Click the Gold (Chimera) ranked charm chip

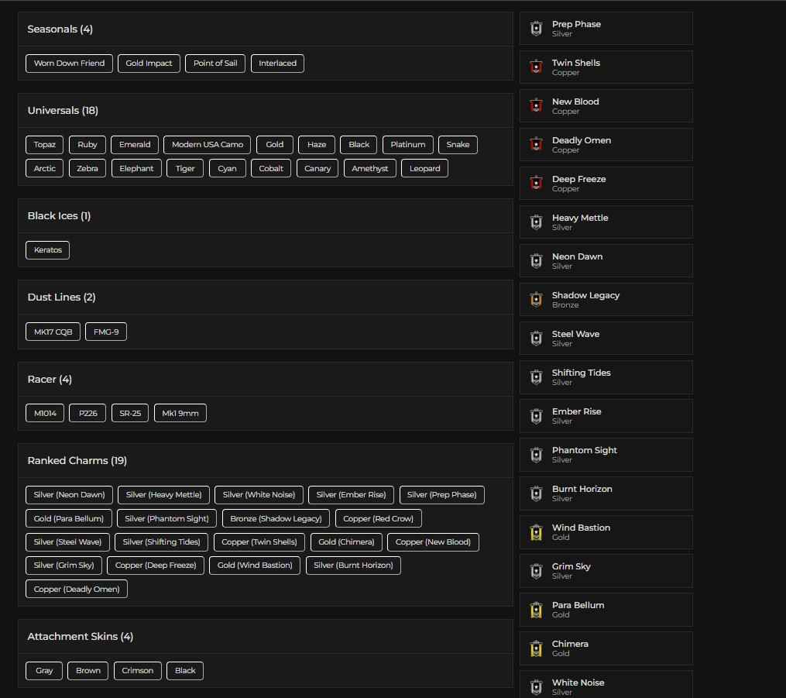click(x=346, y=542)
